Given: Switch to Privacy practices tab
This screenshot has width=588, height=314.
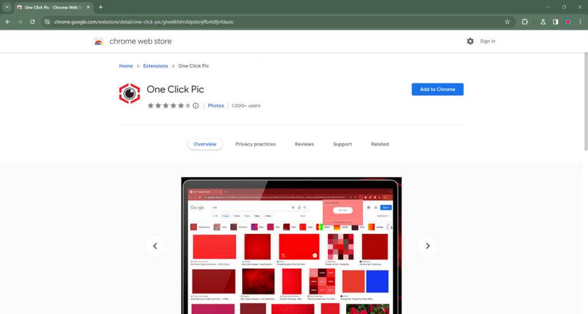Looking at the screenshot, I should 256,144.
